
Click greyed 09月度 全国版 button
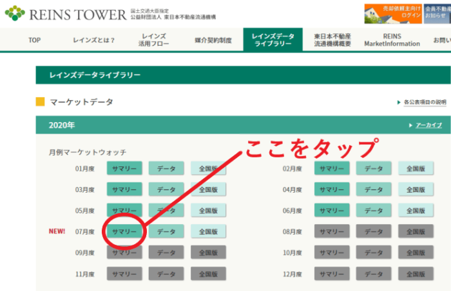coord(208,252)
